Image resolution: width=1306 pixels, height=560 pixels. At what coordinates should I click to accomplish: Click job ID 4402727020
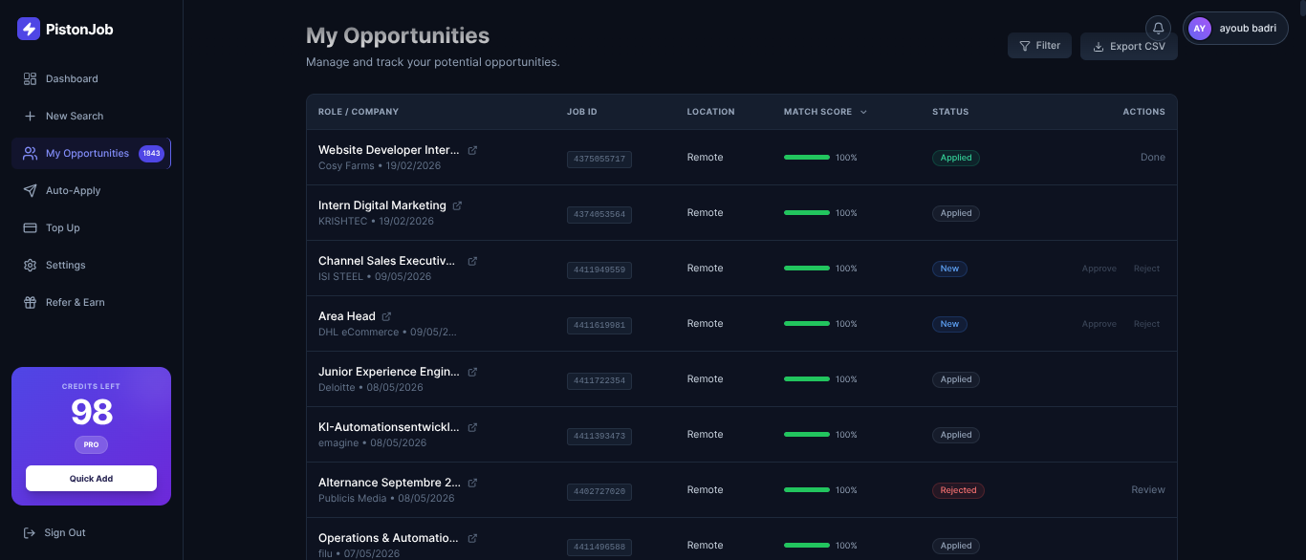point(599,491)
